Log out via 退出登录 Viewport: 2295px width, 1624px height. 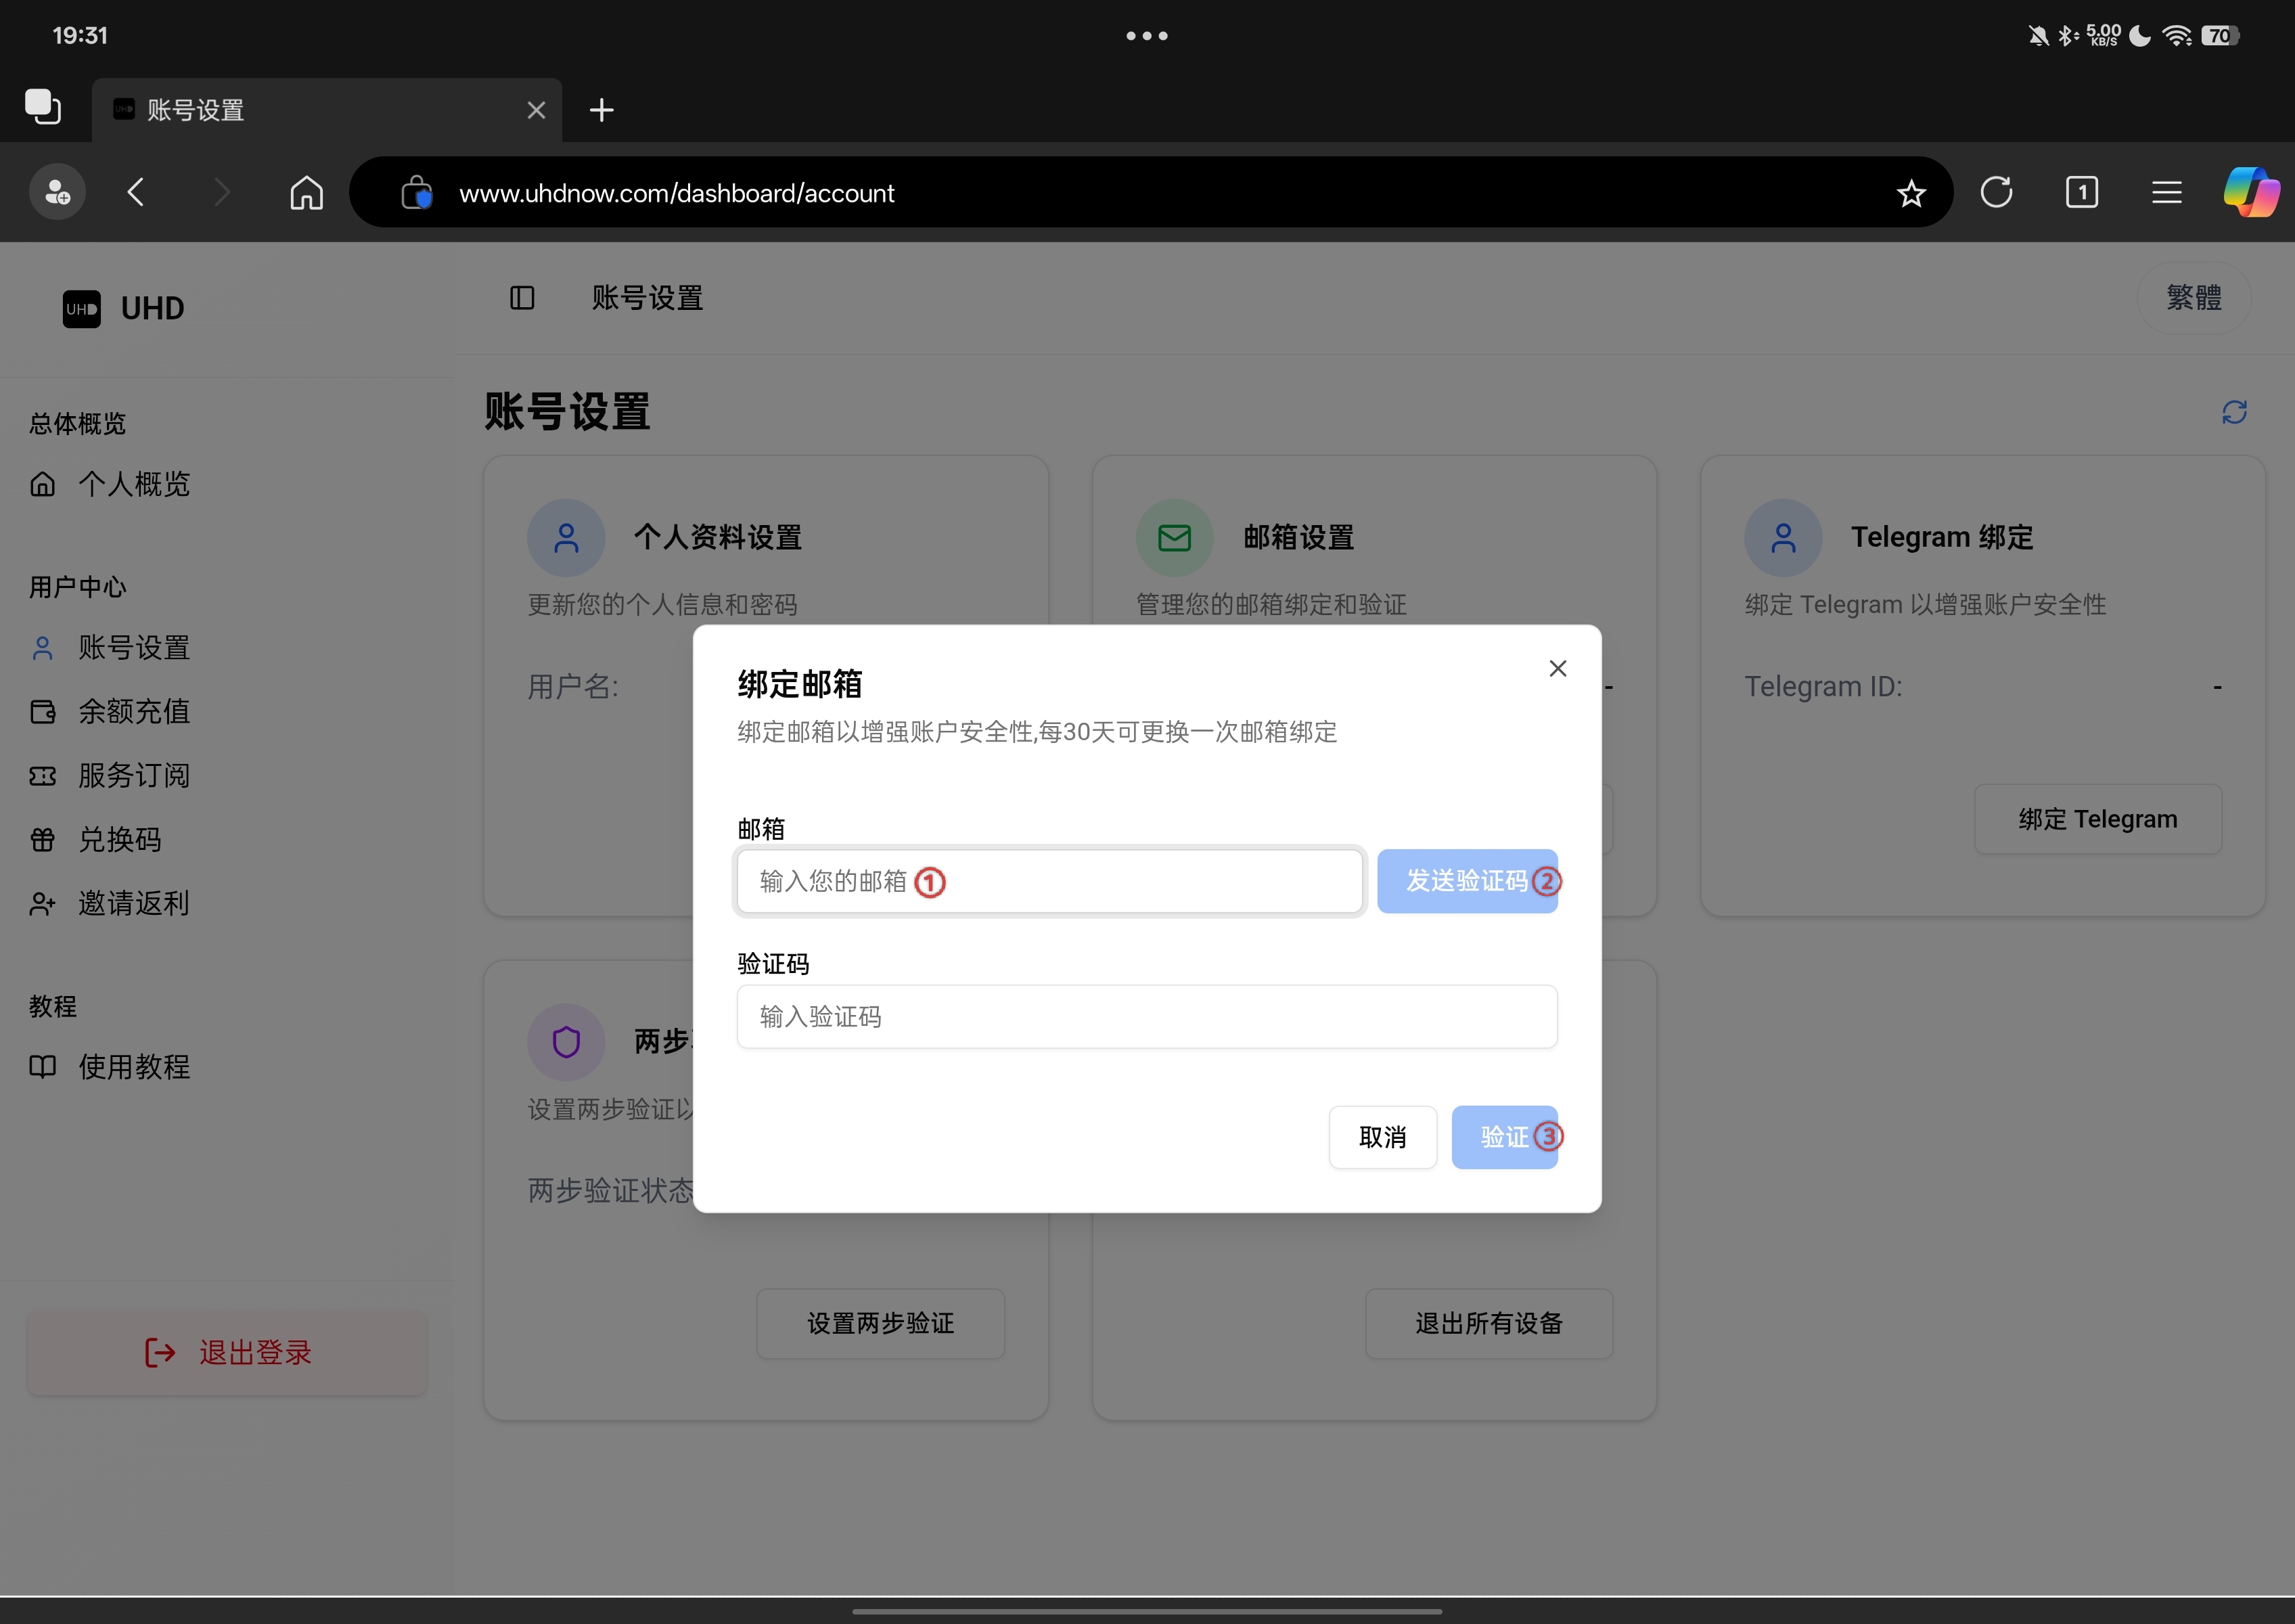point(227,1352)
